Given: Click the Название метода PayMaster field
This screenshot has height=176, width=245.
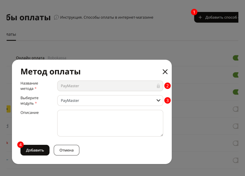Looking at the screenshot, I should point(110,86).
